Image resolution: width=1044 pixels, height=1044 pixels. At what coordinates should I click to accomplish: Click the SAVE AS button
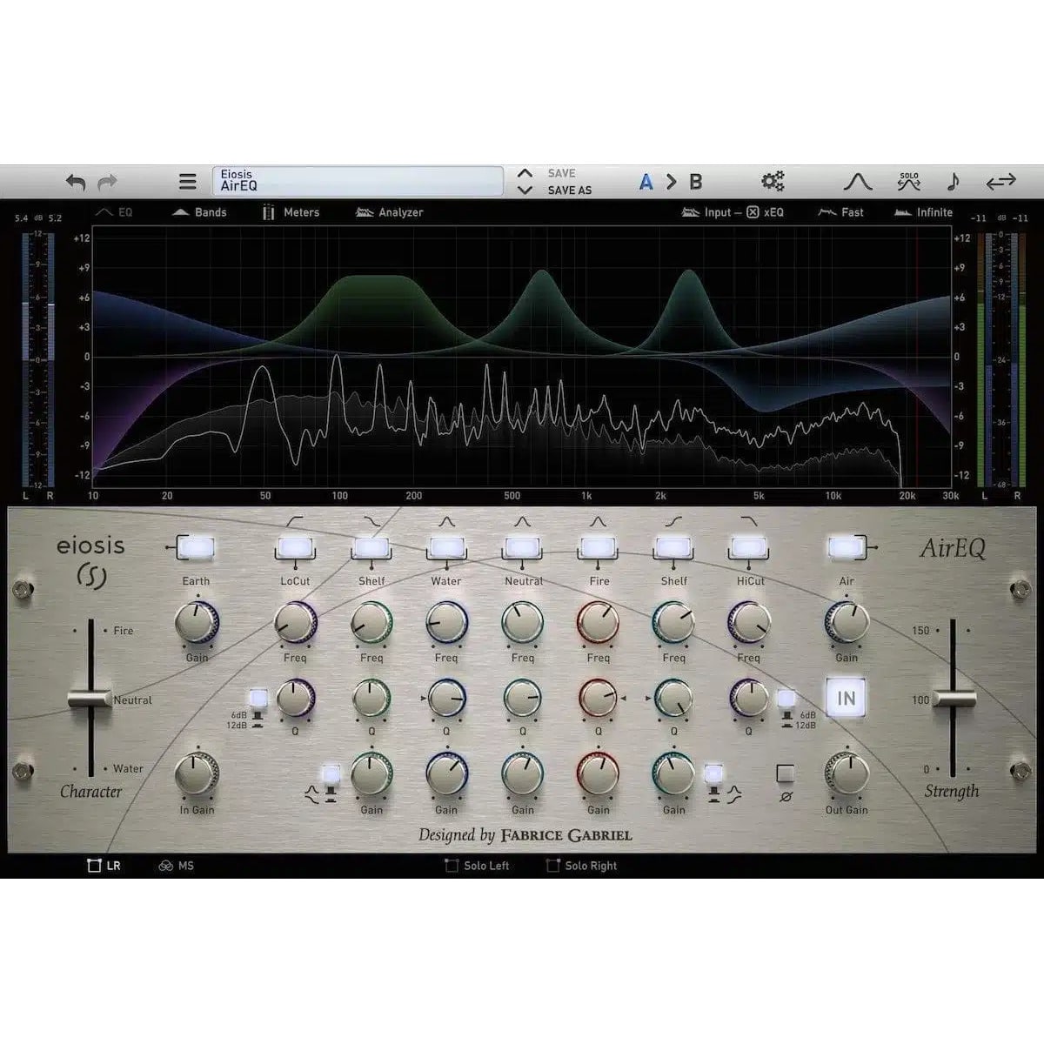pos(570,190)
